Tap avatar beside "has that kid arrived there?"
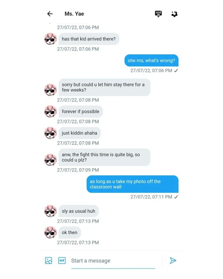The height and width of the screenshot is (279, 223). coord(50,39)
